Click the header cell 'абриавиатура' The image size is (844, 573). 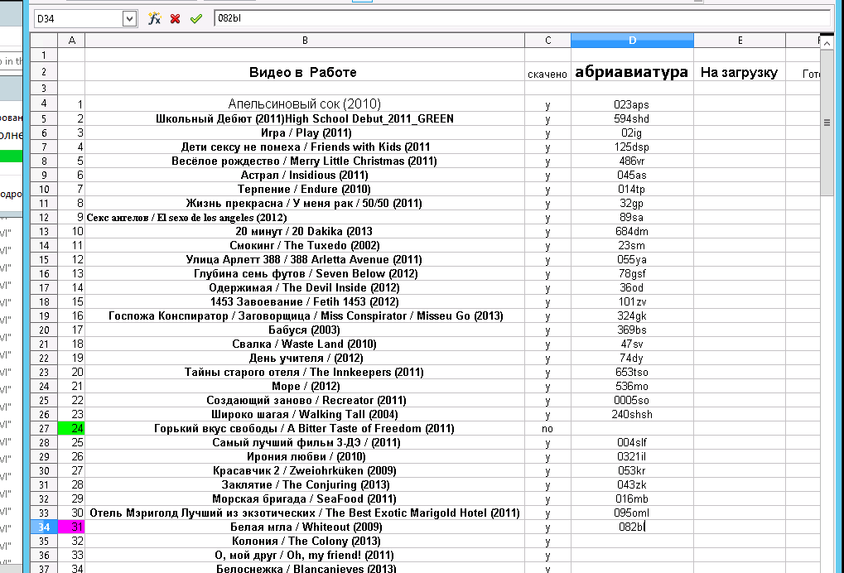click(633, 72)
